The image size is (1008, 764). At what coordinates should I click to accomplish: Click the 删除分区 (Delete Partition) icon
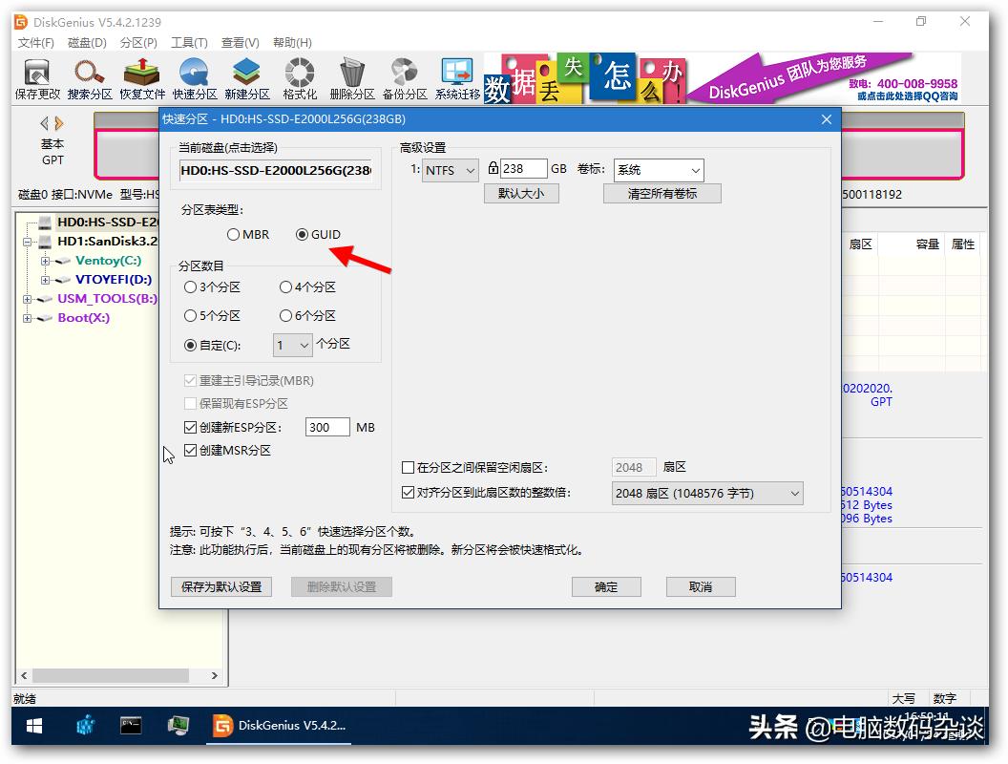pyautogui.click(x=351, y=76)
